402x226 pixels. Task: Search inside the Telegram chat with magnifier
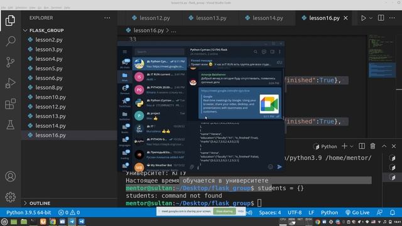[256, 51]
